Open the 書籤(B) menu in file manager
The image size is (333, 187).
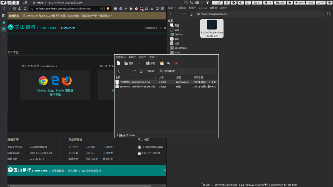(x=213, y=8)
